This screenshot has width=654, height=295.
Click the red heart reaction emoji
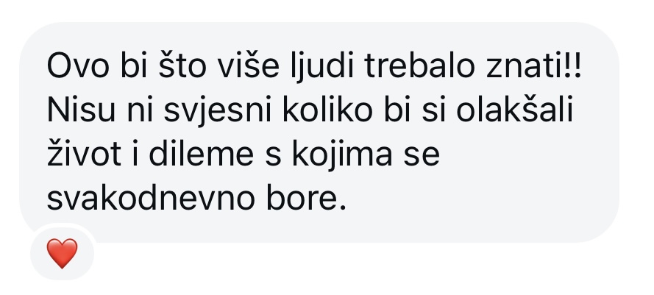click(x=62, y=253)
